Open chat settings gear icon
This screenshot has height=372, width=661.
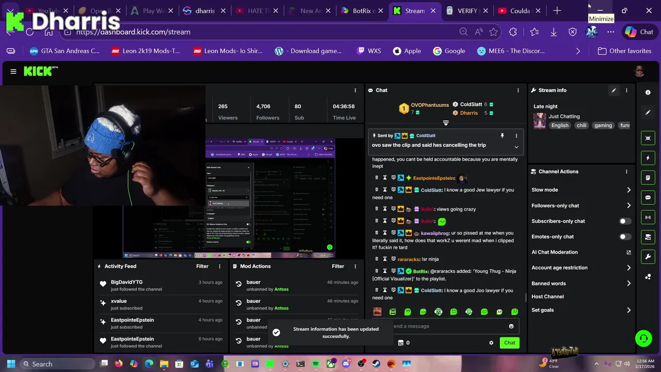pyautogui.click(x=491, y=343)
